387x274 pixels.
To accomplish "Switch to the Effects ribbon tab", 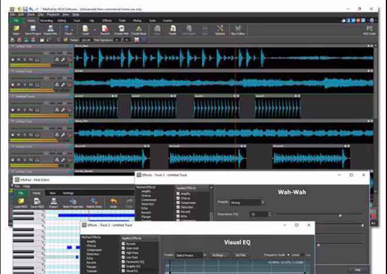I will click(107, 20).
